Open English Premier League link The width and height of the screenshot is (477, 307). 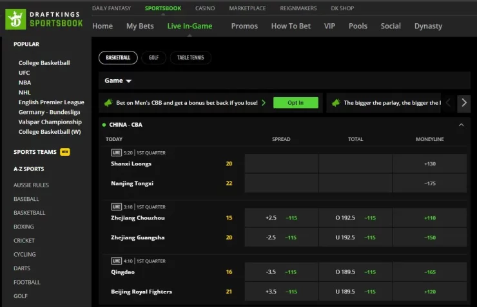(52, 102)
